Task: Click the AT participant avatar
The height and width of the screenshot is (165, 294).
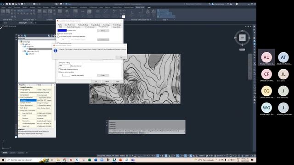Action: coord(283,57)
